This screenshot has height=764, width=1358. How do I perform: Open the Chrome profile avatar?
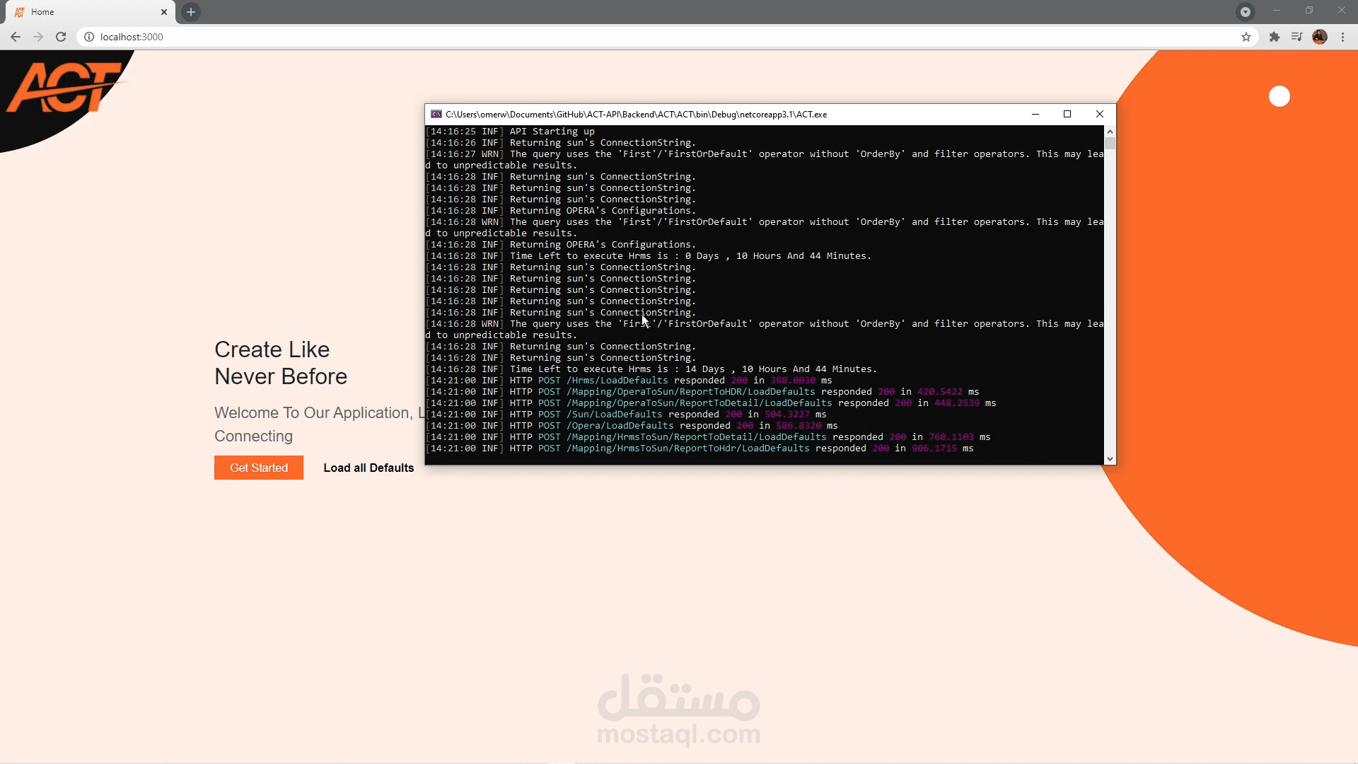1320,37
